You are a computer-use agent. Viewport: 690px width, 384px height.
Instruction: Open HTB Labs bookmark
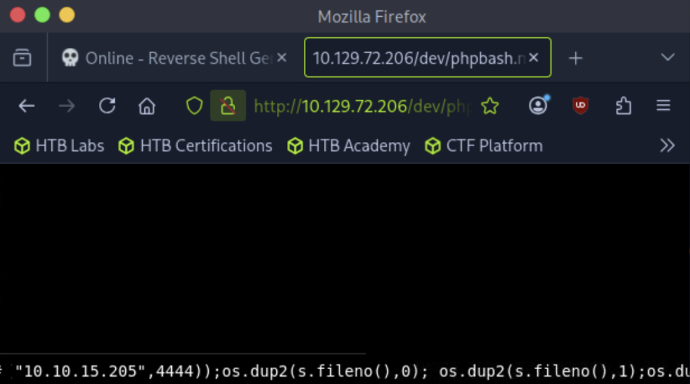point(59,146)
